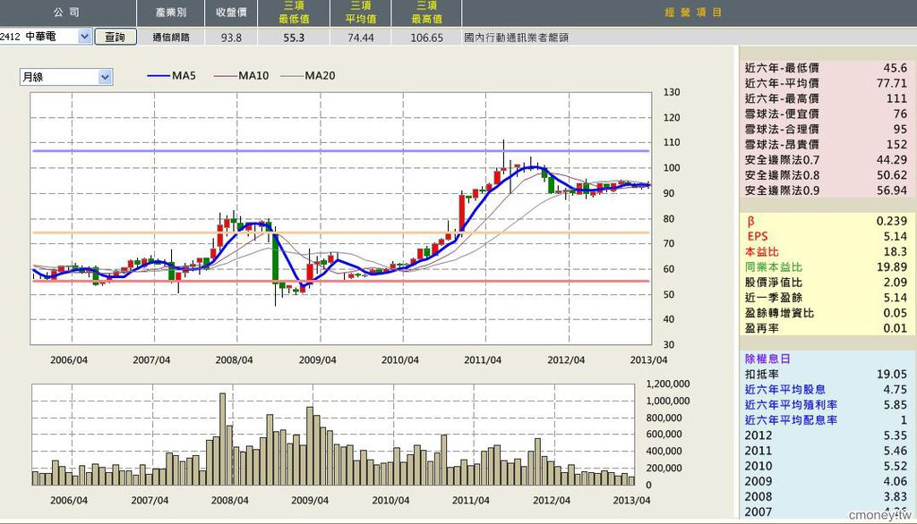
Task: Click the purple highest-value line on chart
Action: (341, 151)
